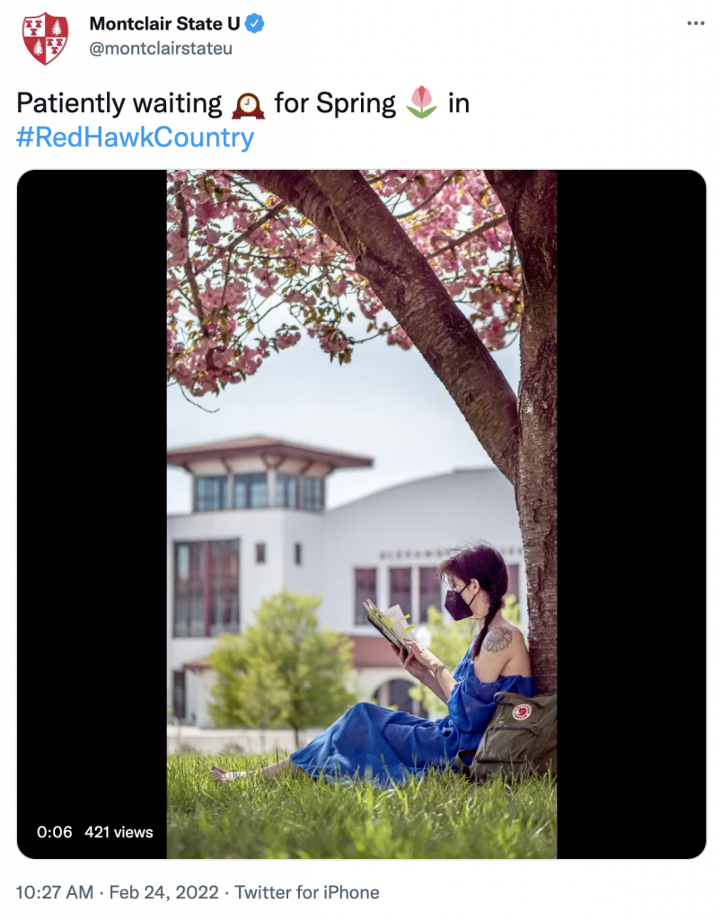Click the words "Patiently waiting" in the tweet
Viewport: 722px width, 920px height.
[x=119, y=104]
